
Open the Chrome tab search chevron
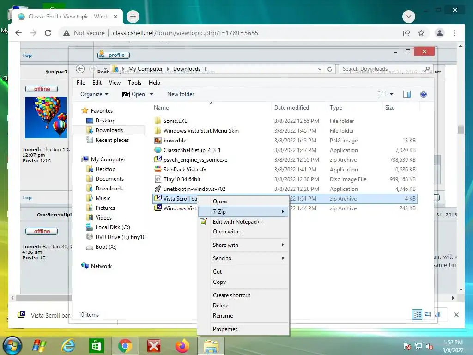(x=409, y=17)
